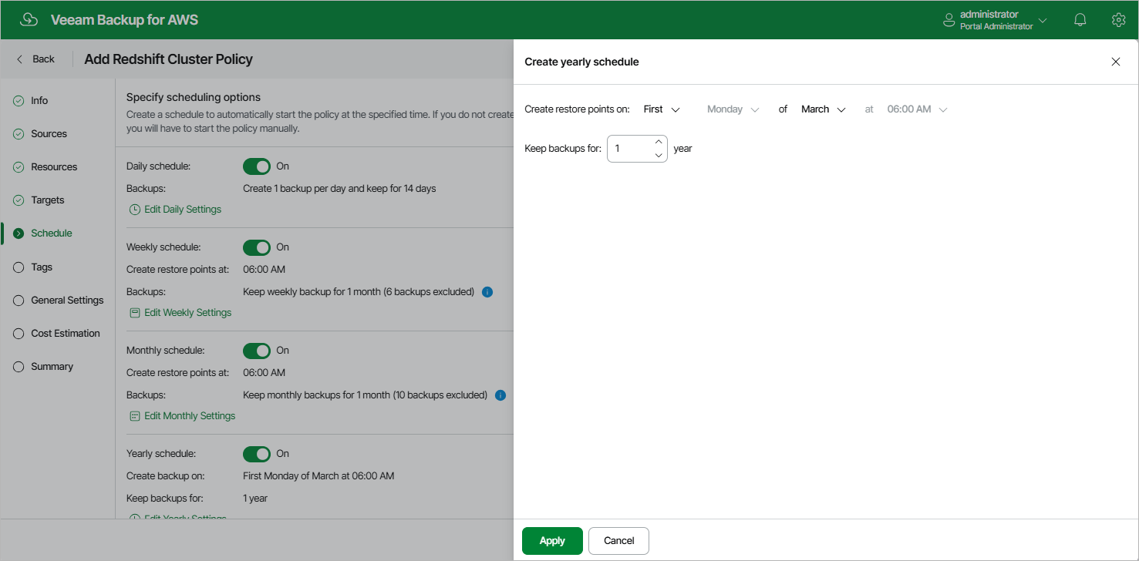Go to the Sources step
Screen dimensions: 1139x561
pos(49,134)
